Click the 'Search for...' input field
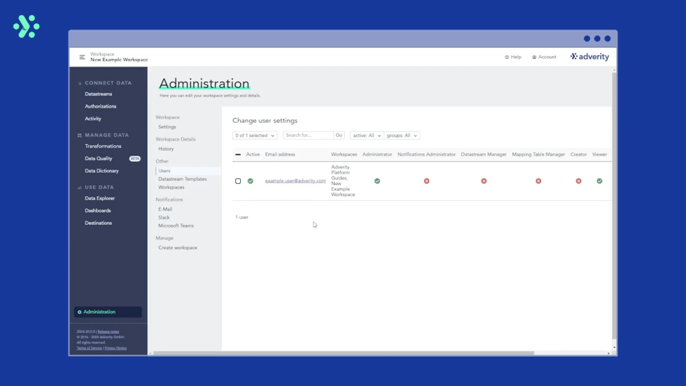The image size is (686, 386). click(x=308, y=136)
